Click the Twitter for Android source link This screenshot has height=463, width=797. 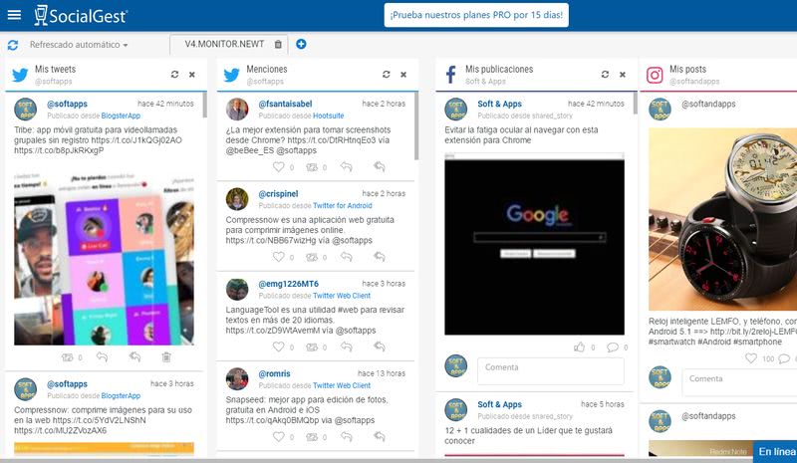point(343,206)
